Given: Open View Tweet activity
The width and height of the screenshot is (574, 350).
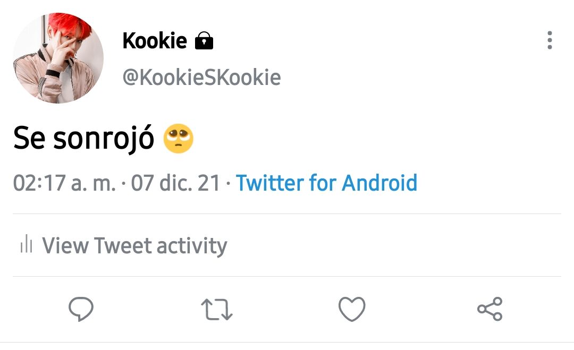Looking at the screenshot, I should click(x=124, y=245).
